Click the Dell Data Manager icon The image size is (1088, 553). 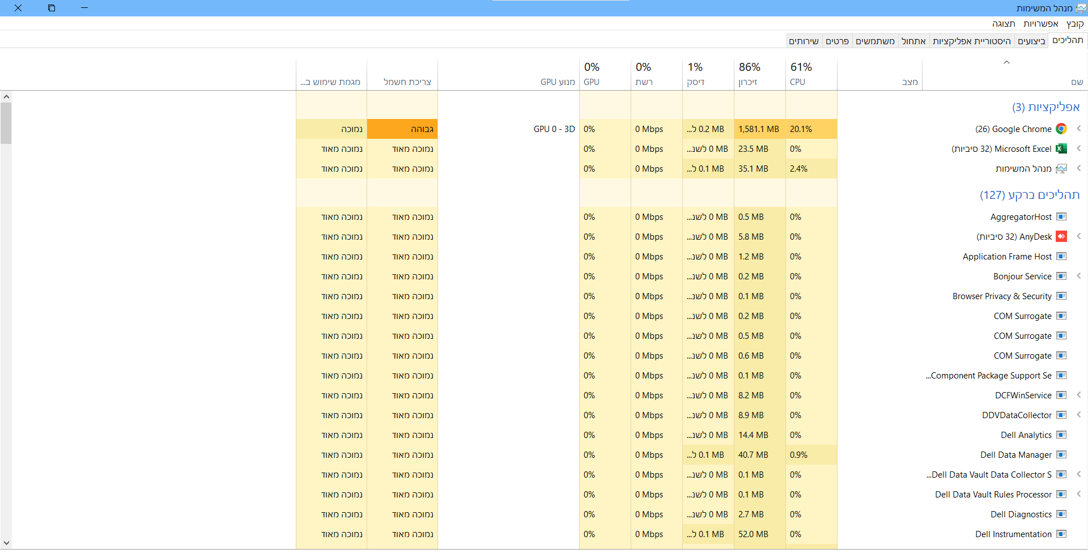tap(1061, 455)
